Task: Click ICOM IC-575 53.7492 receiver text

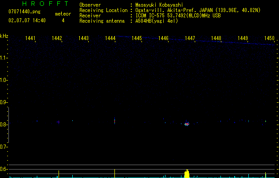Action: click(x=178, y=16)
